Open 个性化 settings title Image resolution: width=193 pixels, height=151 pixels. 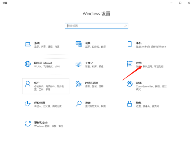pos(89,63)
